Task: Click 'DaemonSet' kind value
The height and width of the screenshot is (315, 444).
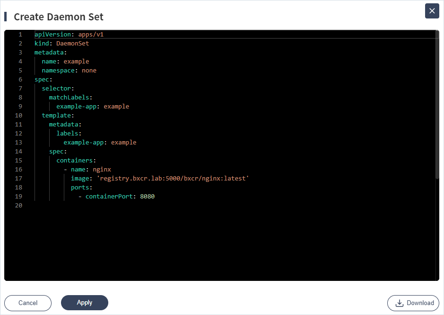Action: tap(72, 44)
